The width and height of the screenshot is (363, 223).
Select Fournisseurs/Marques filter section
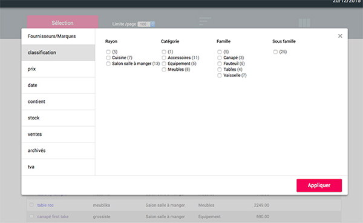click(x=58, y=36)
